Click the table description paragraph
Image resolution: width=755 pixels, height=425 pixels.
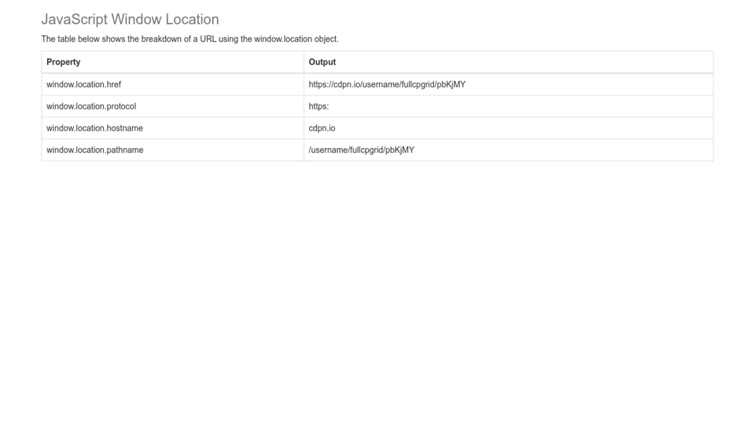[x=190, y=39]
